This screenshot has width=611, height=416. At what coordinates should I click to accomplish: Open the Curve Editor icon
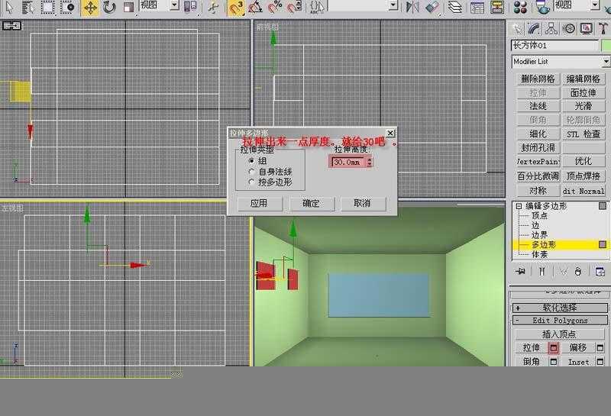click(477, 7)
